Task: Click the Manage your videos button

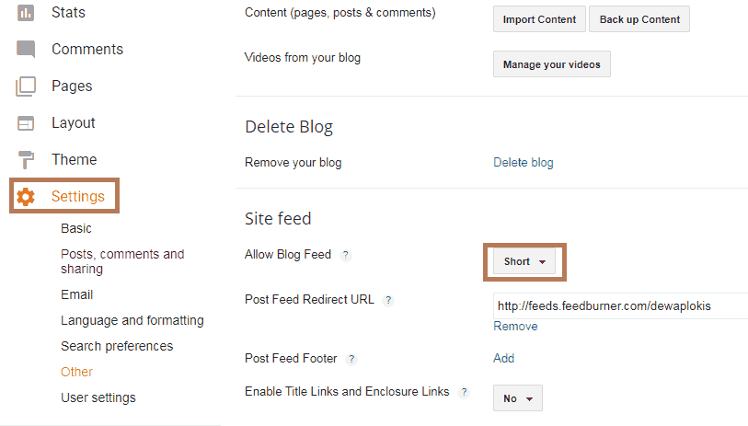Action: click(551, 63)
